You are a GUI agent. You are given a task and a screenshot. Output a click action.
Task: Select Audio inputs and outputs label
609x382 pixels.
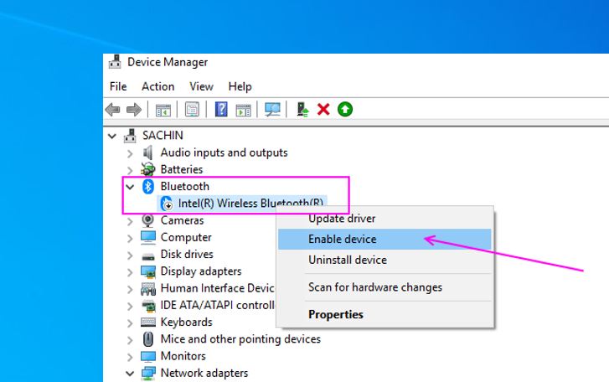point(225,152)
